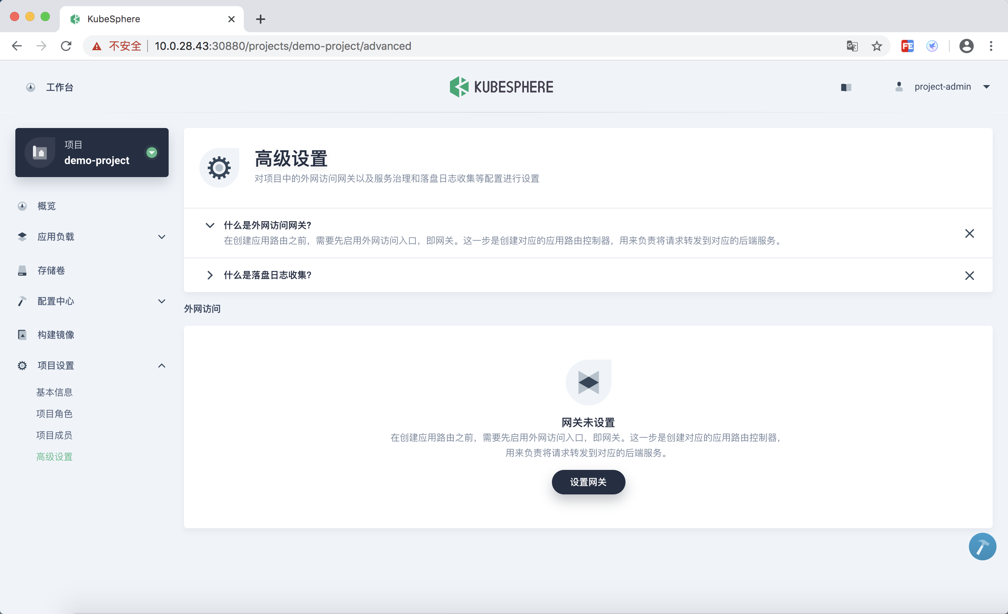The image size is (1008, 614).
Task: Click the KubeSphere logo in header
Action: 501,87
